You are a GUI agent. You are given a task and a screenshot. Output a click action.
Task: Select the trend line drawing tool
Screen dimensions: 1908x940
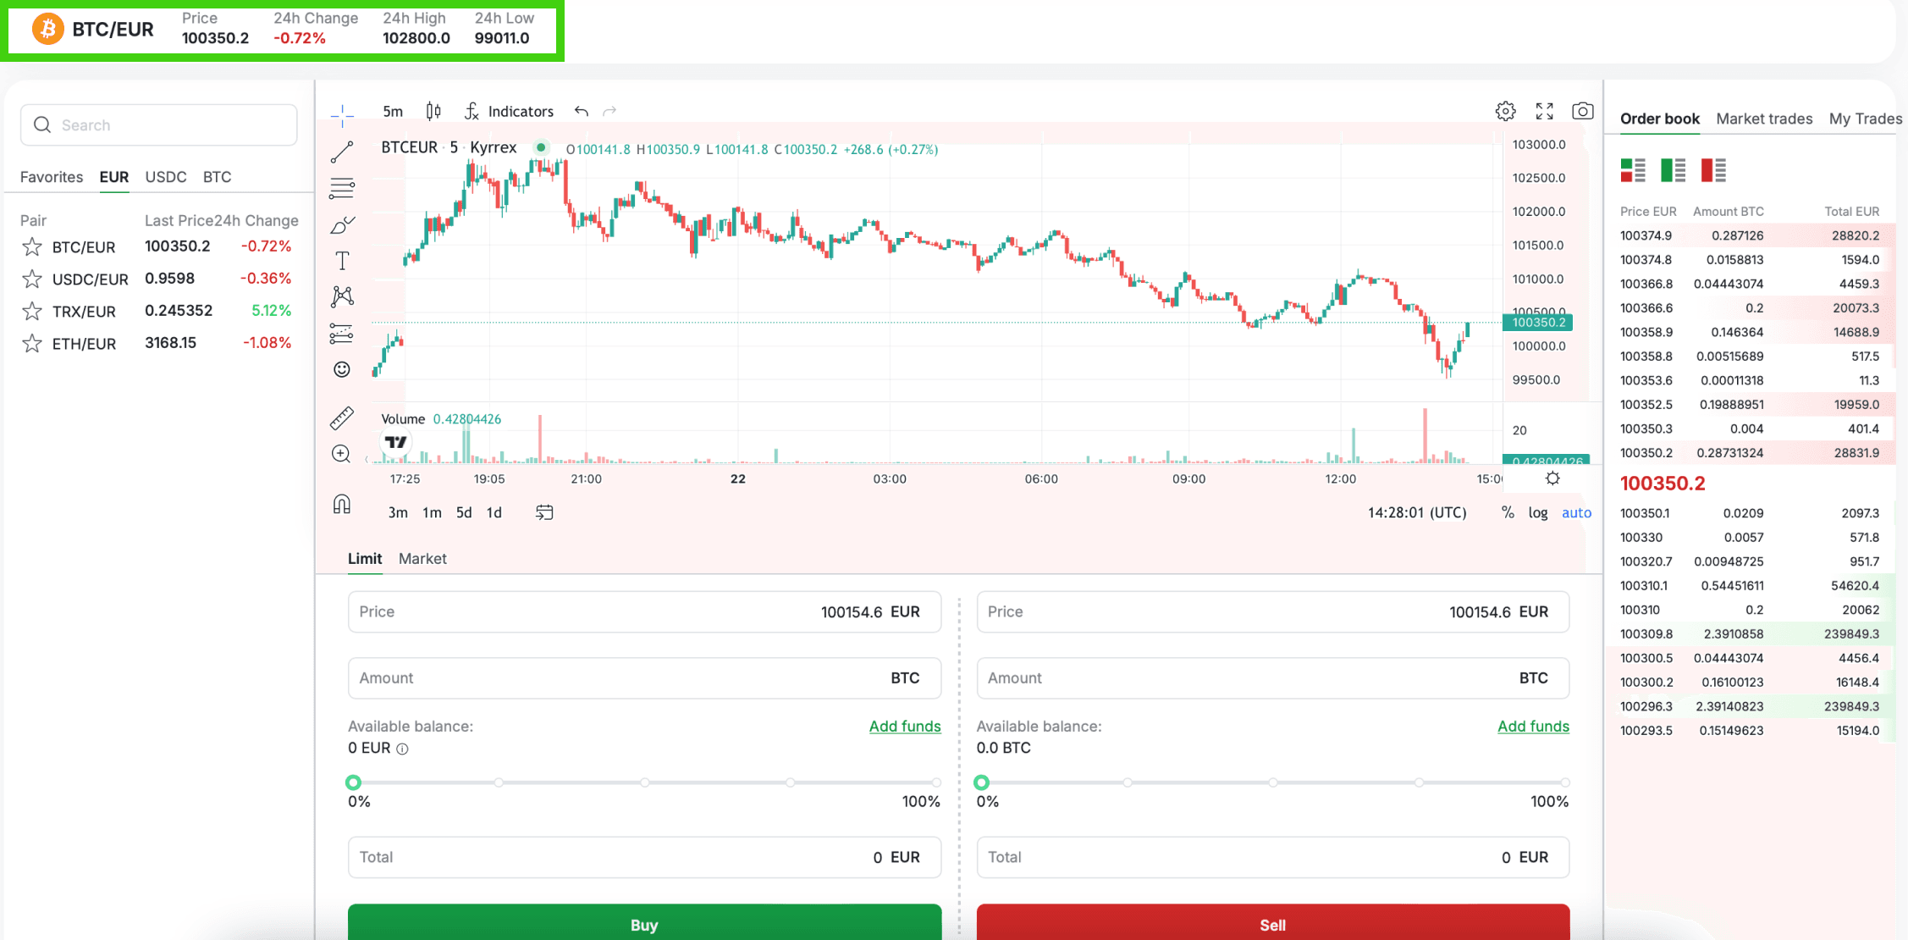tap(342, 152)
